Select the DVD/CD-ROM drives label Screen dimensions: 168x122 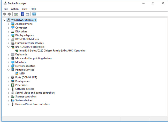(x=27, y=39)
